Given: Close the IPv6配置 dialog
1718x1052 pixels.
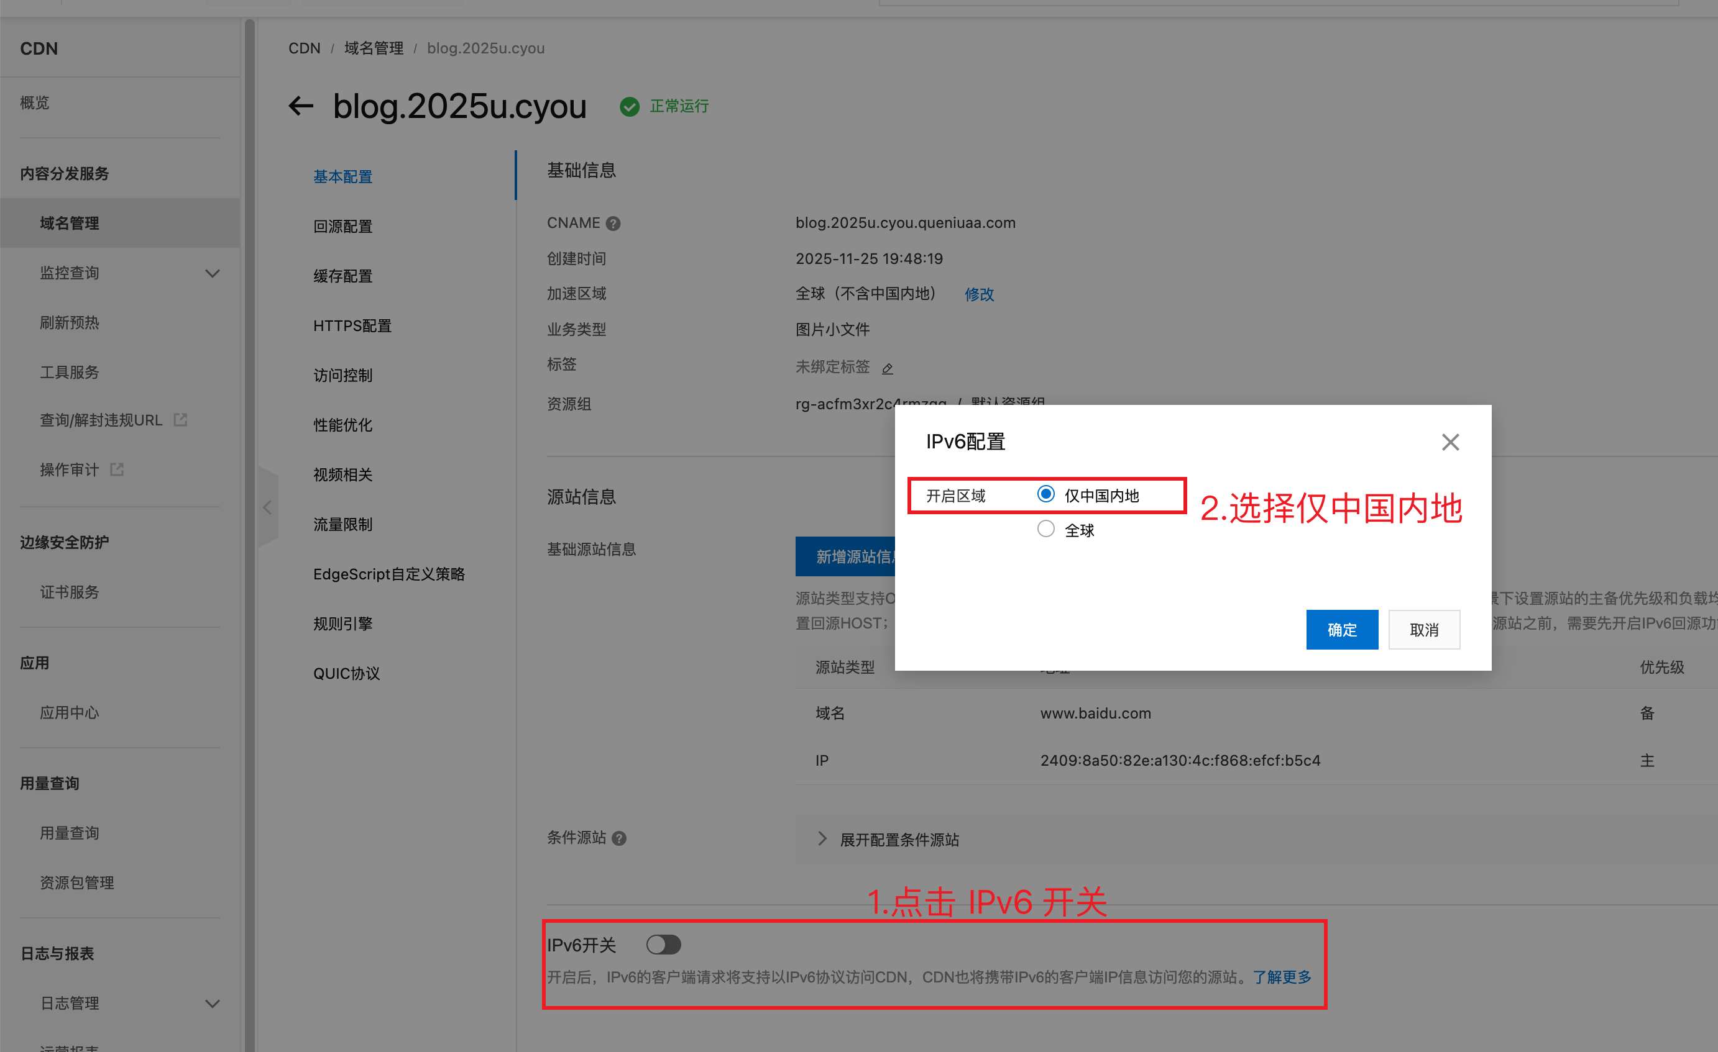Looking at the screenshot, I should [1450, 442].
